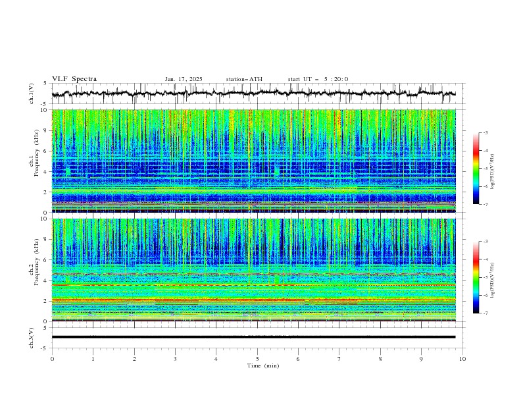
Task: Click tick "5" on the time axis
Action: click(x=257, y=359)
